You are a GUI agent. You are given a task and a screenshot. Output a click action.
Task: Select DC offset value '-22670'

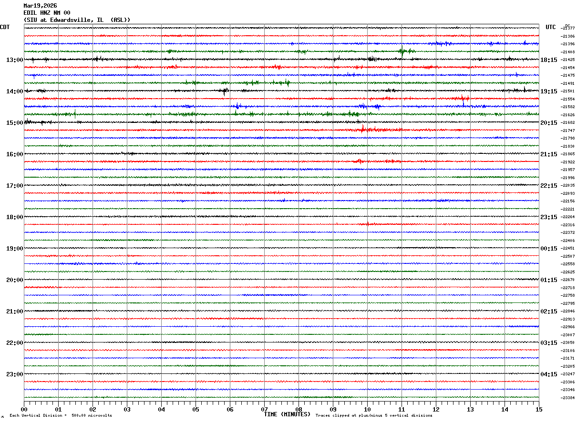568,280
